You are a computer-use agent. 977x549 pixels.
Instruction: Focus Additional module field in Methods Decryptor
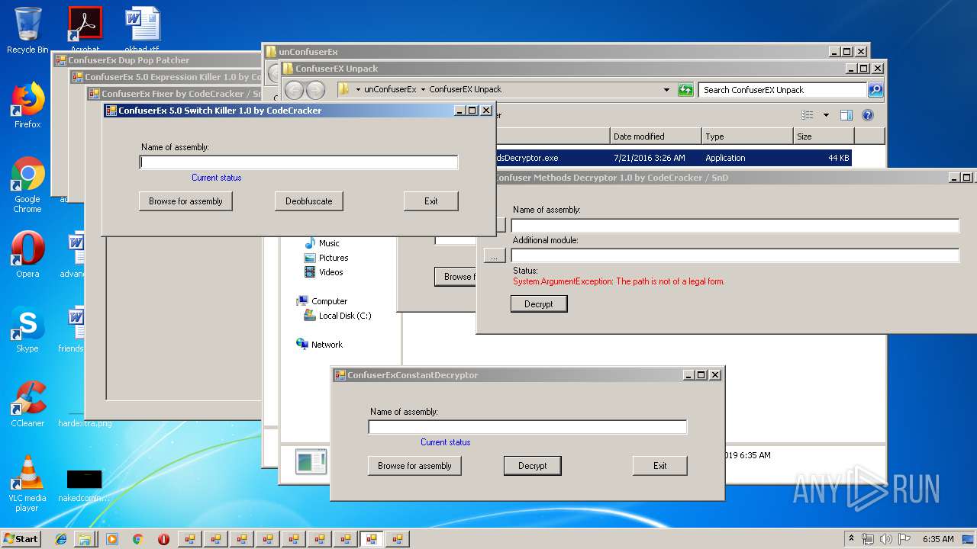click(735, 256)
